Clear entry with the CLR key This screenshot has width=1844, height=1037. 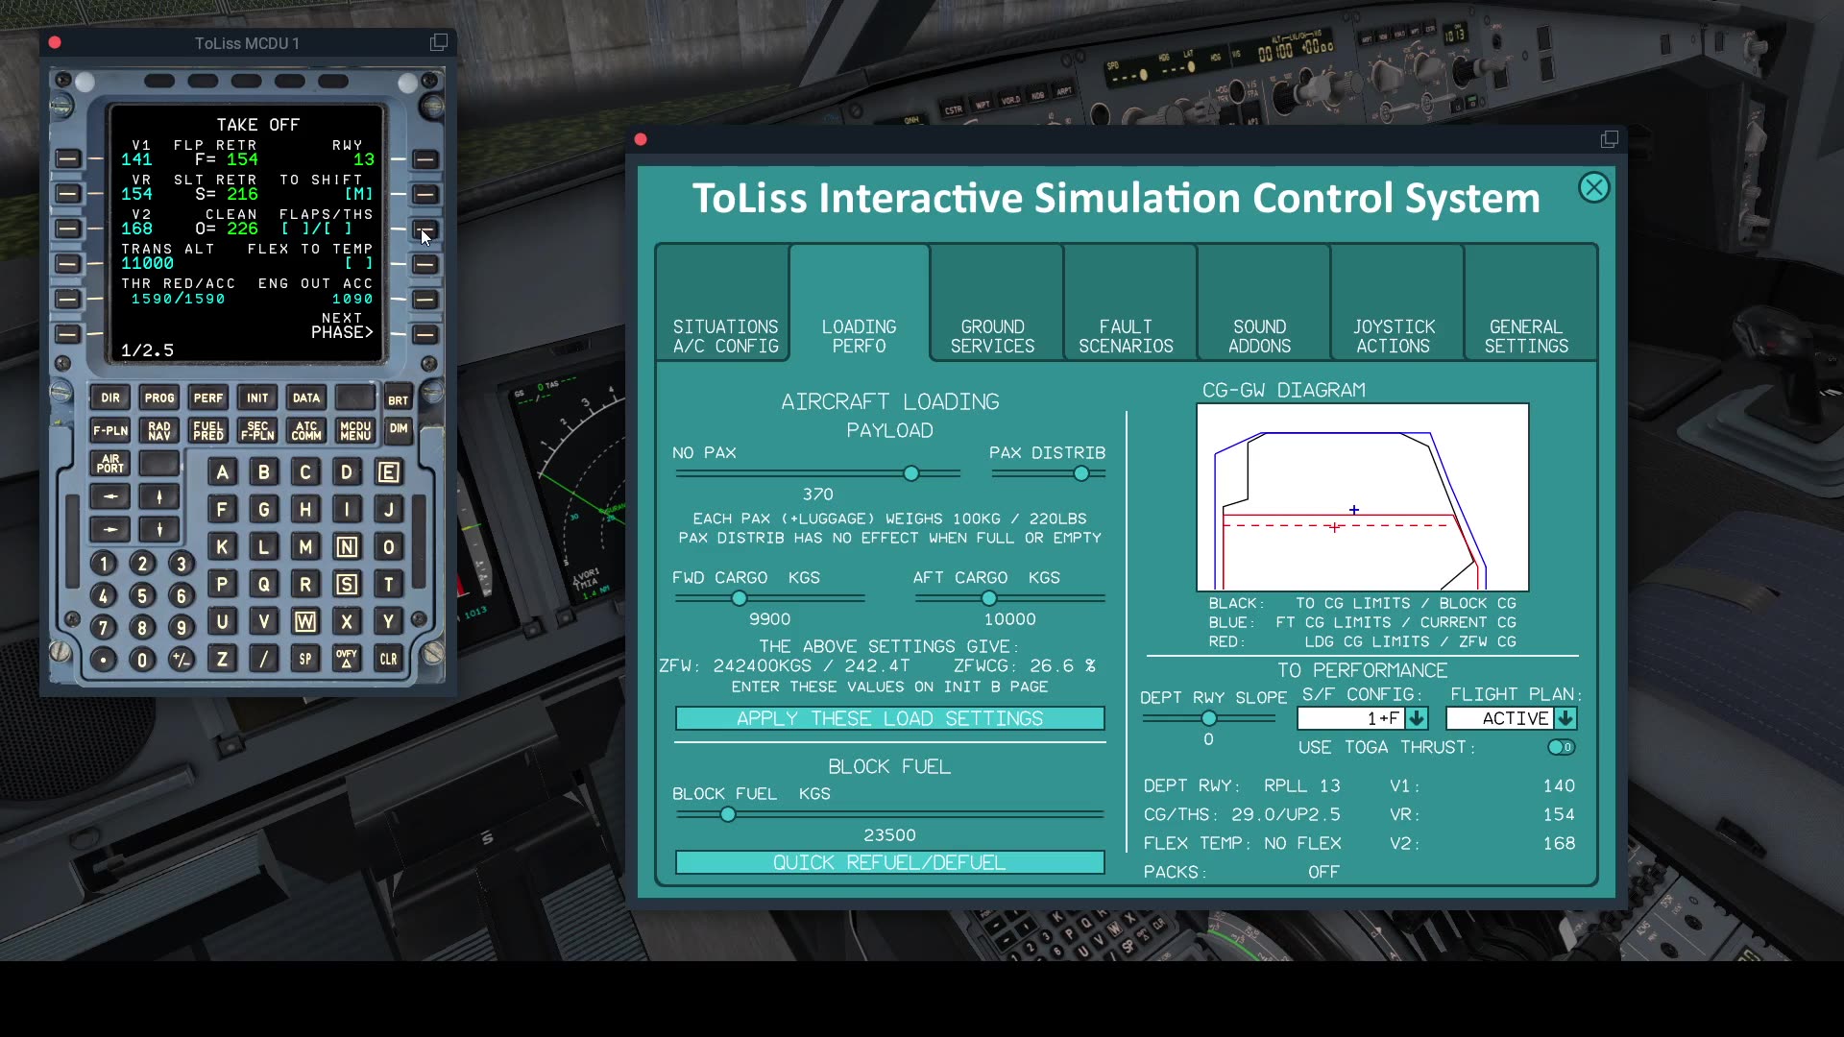(x=388, y=659)
